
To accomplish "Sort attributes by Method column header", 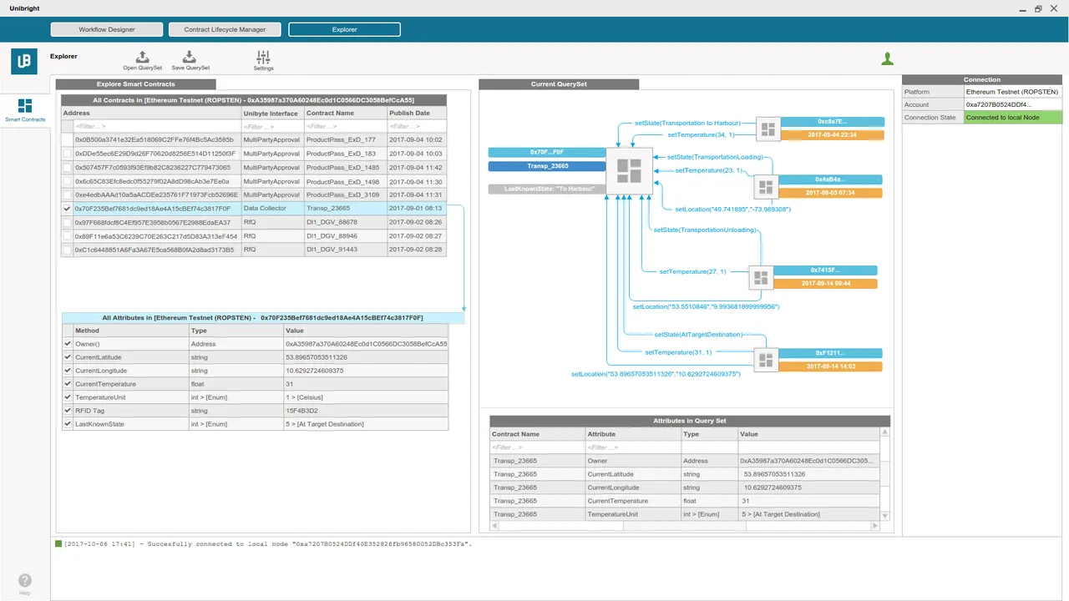I will point(131,331).
